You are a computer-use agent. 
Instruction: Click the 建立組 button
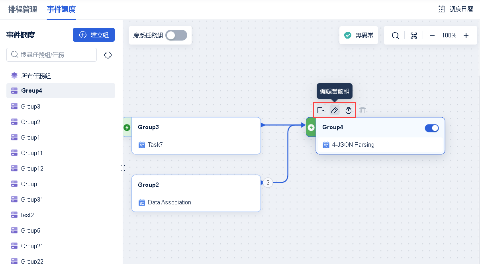94,35
